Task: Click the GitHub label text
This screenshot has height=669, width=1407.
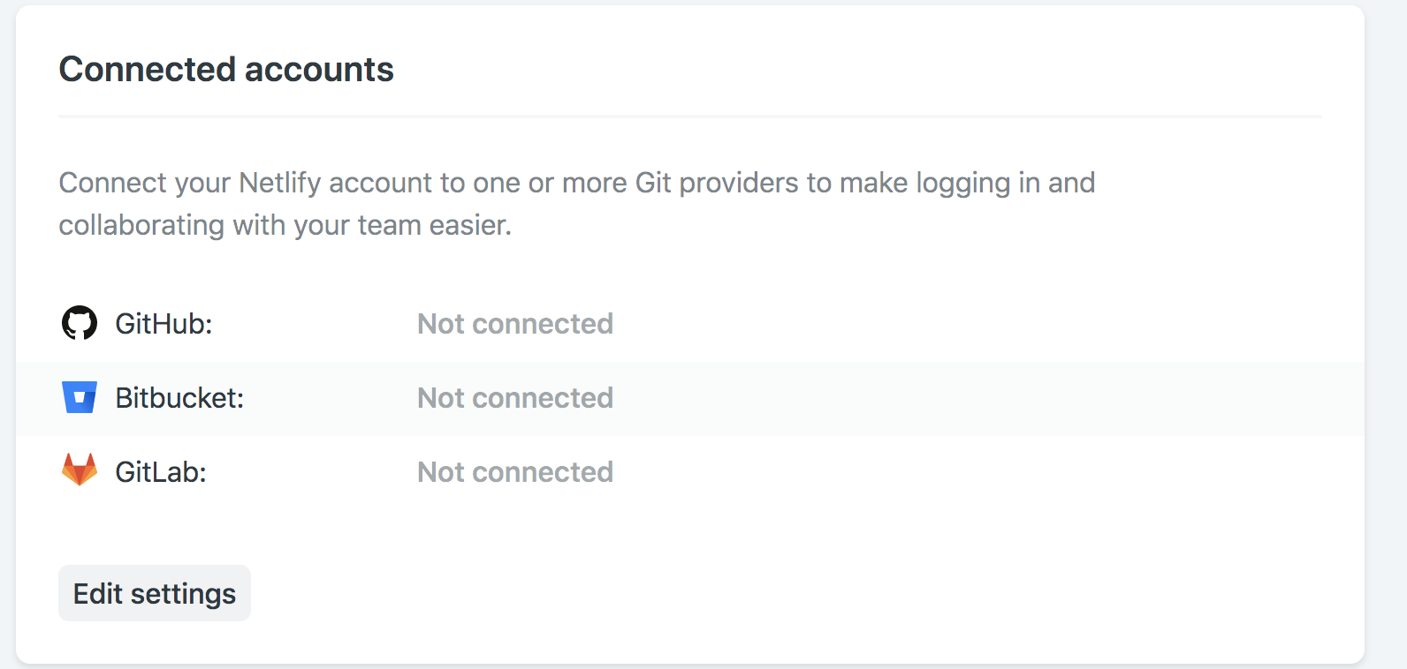Action: 163,324
